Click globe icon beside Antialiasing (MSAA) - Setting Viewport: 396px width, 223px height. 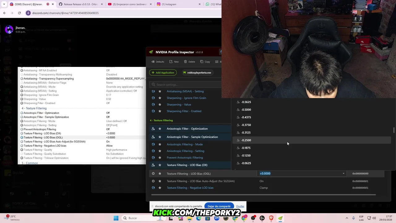click(153, 91)
